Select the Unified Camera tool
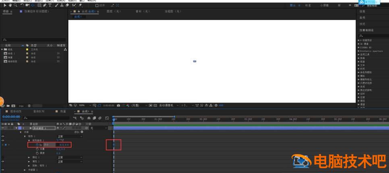389x173 pixels. (x=27, y=5)
